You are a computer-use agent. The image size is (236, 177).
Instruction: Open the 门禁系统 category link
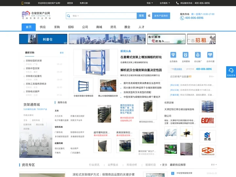[59, 132]
